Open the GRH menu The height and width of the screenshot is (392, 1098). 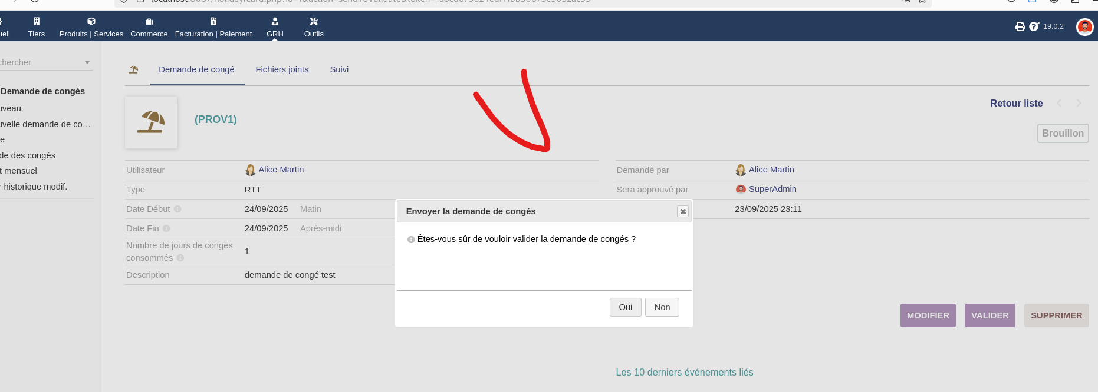pos(275,27)
